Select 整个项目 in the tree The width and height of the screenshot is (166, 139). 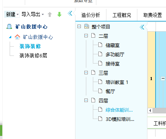[101, 27]
